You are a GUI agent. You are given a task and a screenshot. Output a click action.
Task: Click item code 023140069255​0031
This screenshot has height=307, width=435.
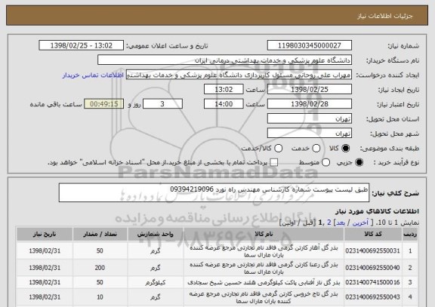[372, 251]
